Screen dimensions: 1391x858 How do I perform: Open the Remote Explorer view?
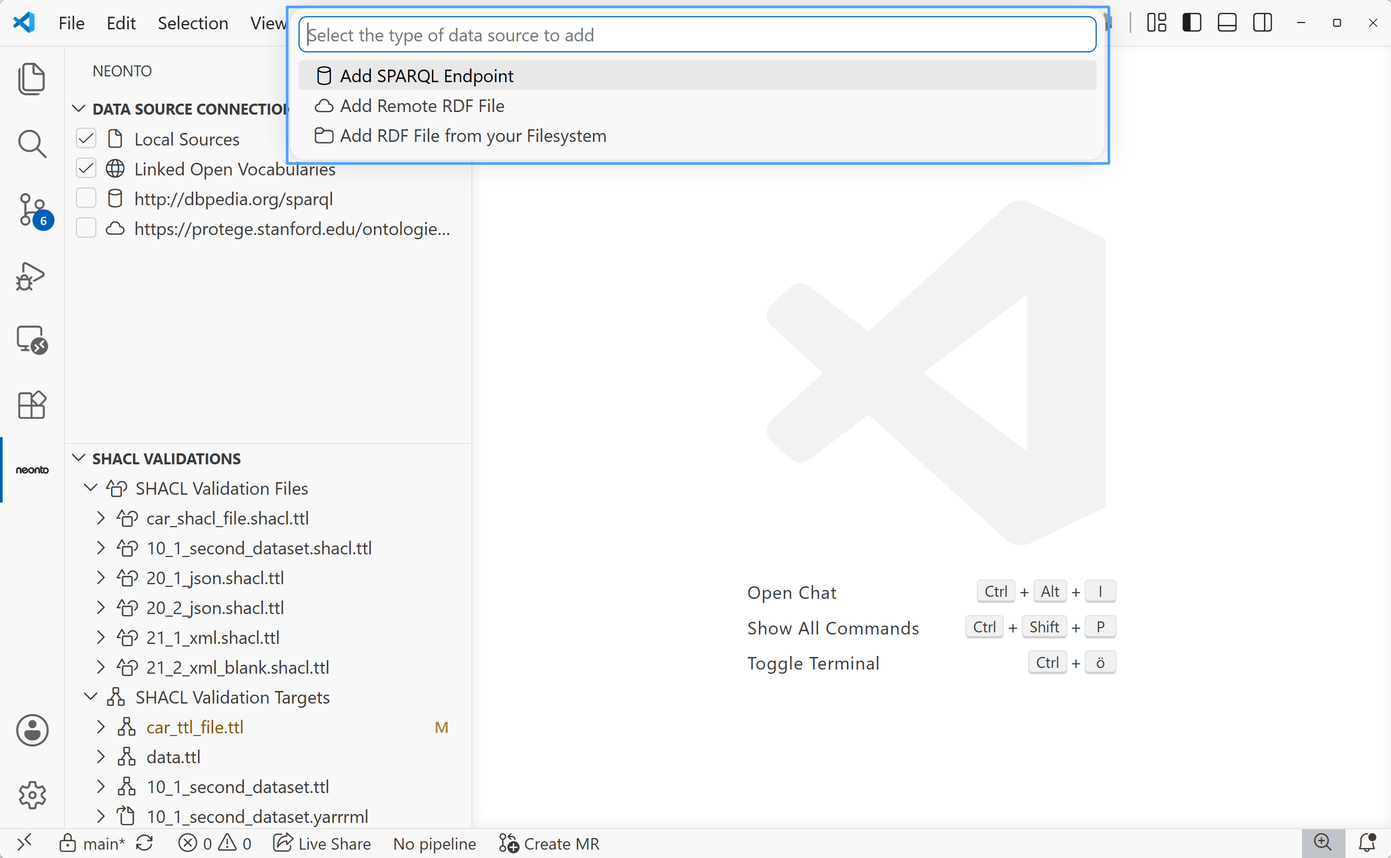pyautogui.click(x=32, y=340)
